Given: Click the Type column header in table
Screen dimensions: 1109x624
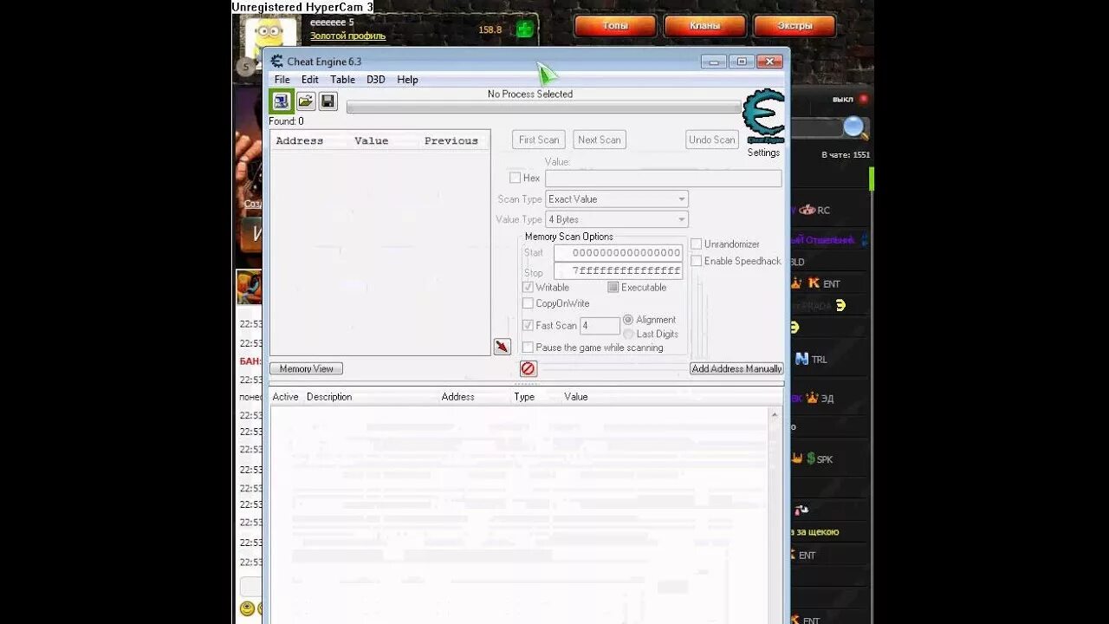Looking at the screenshot, I should click(524, 397).
